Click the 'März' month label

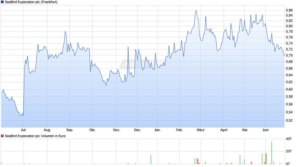click(x=200, y=130)
